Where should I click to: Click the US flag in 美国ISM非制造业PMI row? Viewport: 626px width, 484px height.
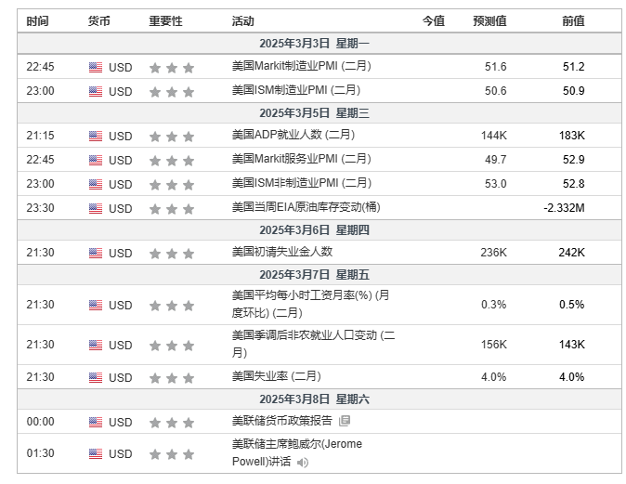coord(96,184)
